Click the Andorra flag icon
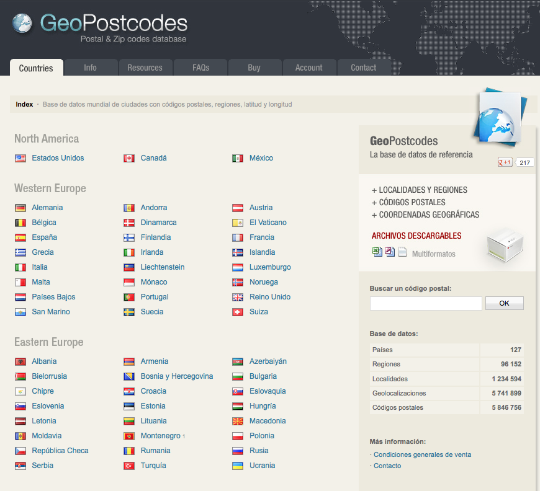This screenshot has width=540, height=491. click(129, 208)
